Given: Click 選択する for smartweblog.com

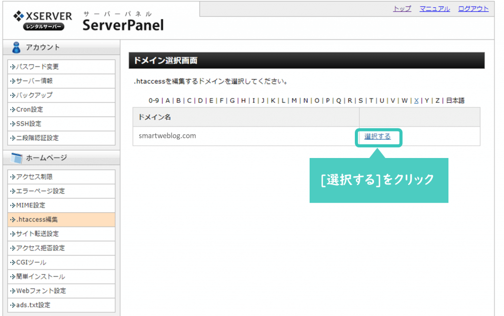Looking at the screenshot, I should tap(378, 137).
